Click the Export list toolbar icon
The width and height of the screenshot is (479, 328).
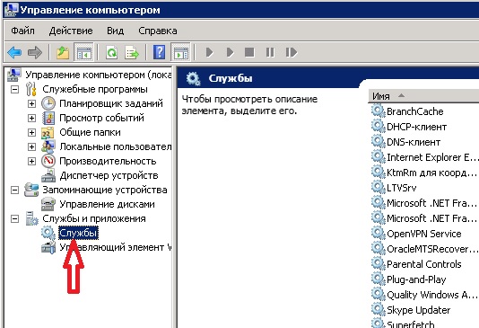tap(132, 52)
